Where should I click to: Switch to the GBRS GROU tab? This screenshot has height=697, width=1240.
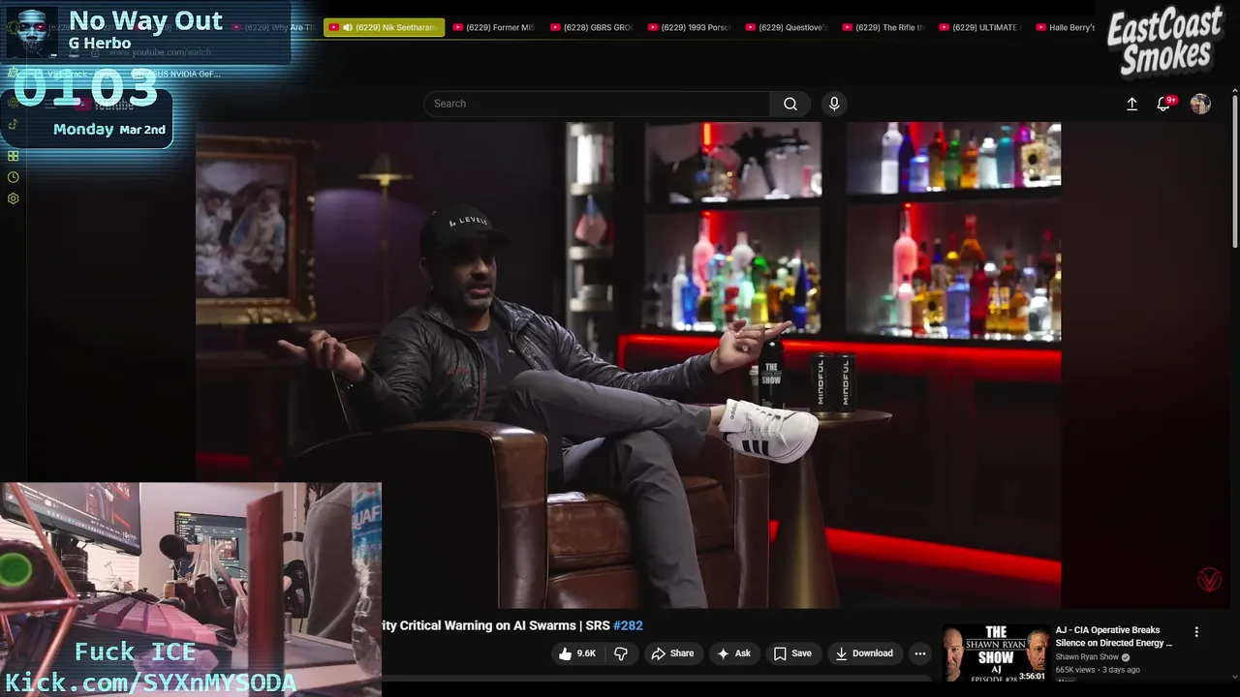(x=591, y=27)
